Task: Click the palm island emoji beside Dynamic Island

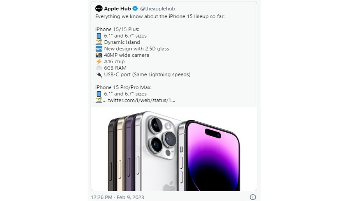Action: tap(99, 42)
